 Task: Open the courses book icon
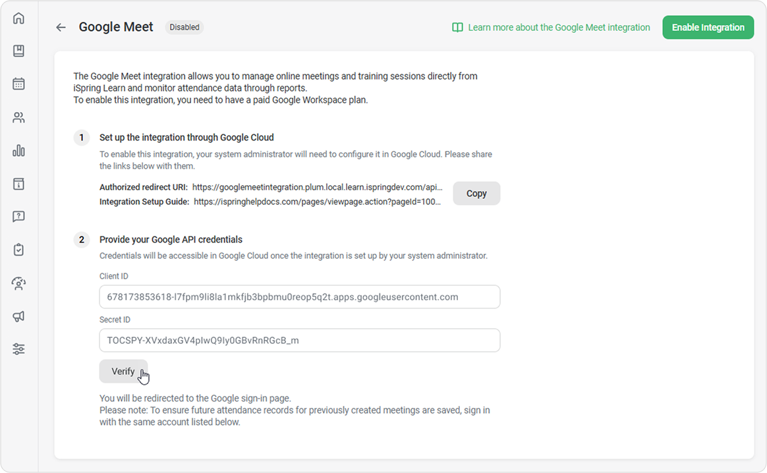click(x=18, y=51)
